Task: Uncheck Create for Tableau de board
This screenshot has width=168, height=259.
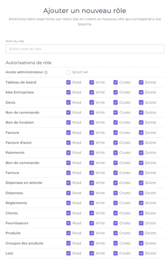Action: [115, 82]
